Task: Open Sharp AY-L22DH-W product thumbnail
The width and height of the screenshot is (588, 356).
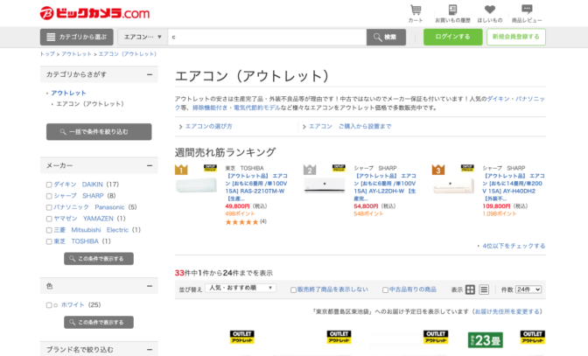Action: (325, 185)
